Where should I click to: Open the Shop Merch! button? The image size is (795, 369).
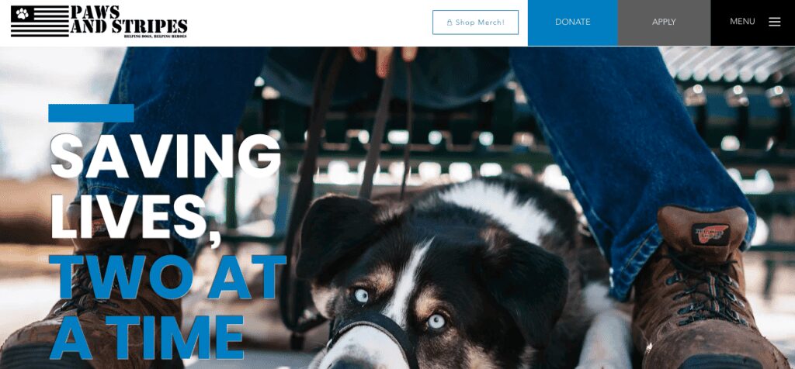[x=475, y=22]
